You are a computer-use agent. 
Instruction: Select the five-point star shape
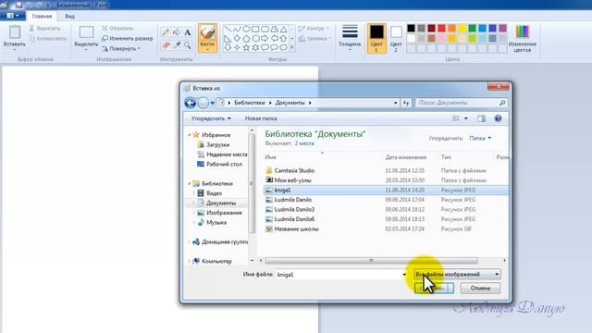tap(246, 47)
